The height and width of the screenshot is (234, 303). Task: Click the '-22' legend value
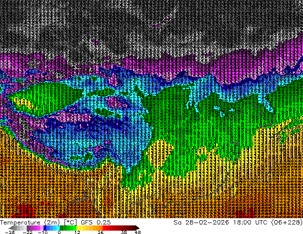27,232
